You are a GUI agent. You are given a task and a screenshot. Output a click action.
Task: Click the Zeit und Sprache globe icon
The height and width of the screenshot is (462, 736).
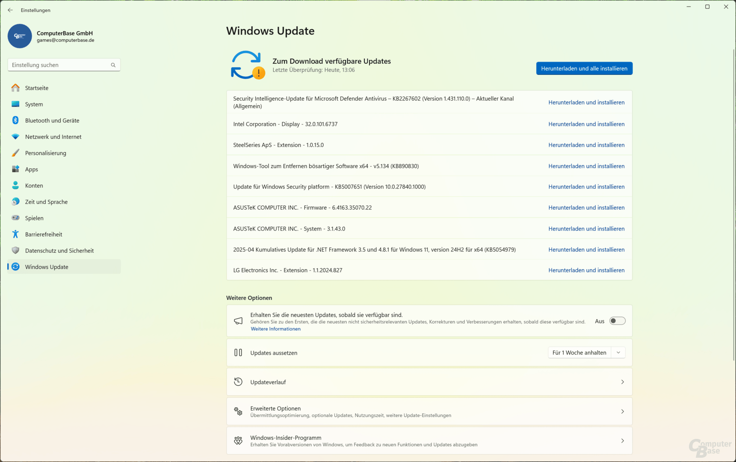pyautogui.click(x=15, y=201)
